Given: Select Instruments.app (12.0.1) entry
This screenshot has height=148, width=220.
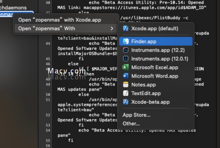Looking at the screenshot, I should coord(156,59).
